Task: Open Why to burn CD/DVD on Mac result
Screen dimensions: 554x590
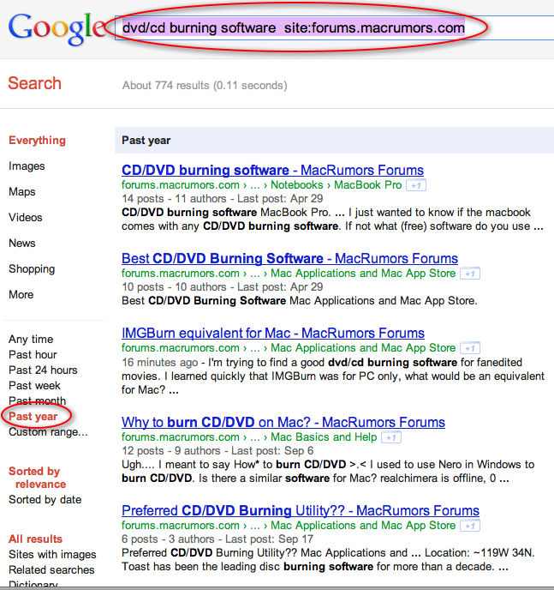Action: coord(283,422)
